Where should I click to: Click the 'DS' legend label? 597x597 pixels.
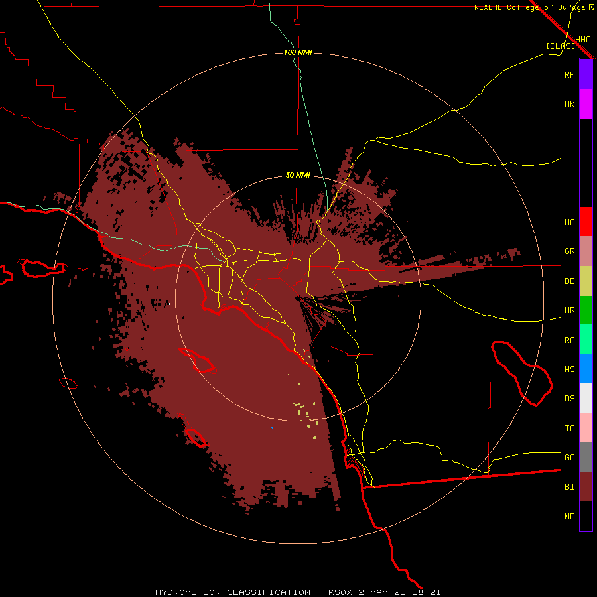point(569,399)
